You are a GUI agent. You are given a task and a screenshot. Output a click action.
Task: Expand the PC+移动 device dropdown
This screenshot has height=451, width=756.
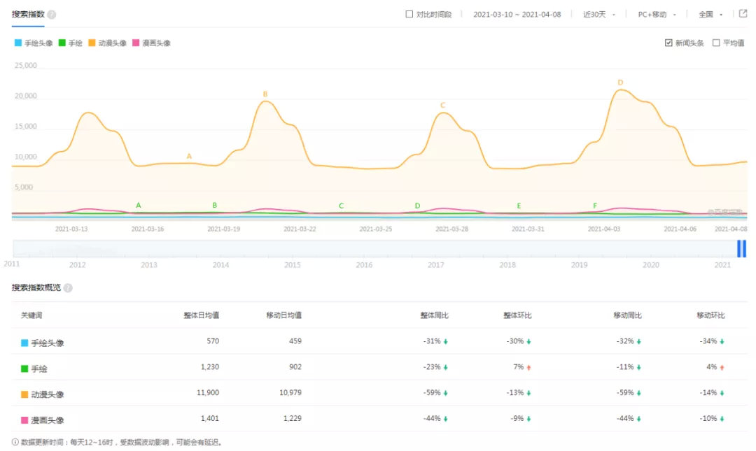[657, 15]
